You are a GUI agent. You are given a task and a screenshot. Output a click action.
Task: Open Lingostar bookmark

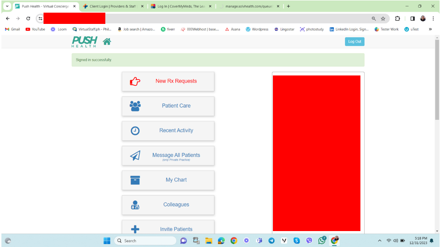tap(284, 29)
